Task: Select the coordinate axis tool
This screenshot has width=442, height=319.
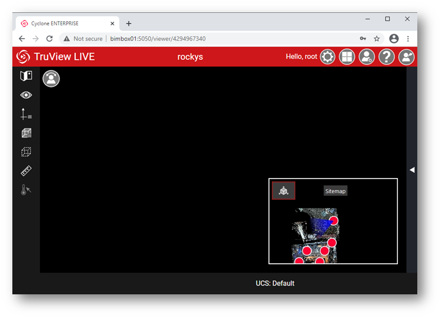Action: click(x=26, y=114)
